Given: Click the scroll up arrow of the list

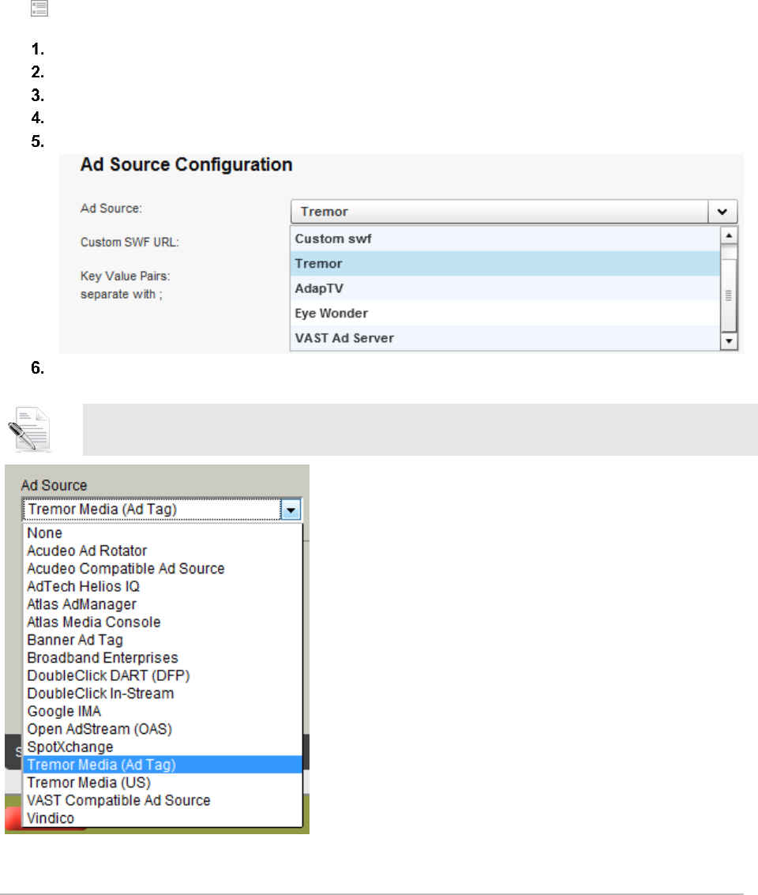Looking at the screenshot, I should click(x=729, y=235).
